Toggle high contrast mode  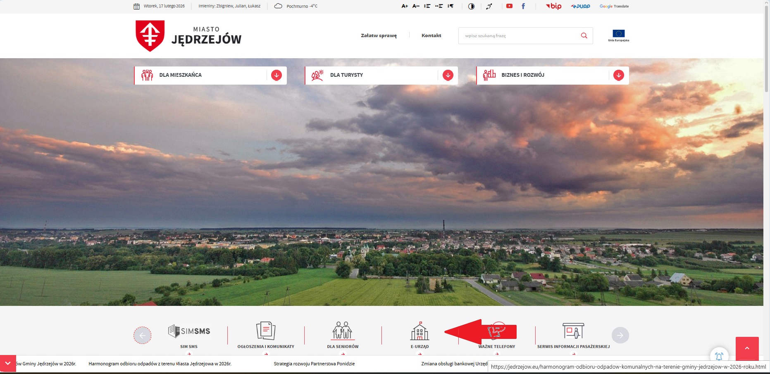coord(471,6)
